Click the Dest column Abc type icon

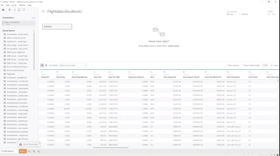[x=151, y=72]
